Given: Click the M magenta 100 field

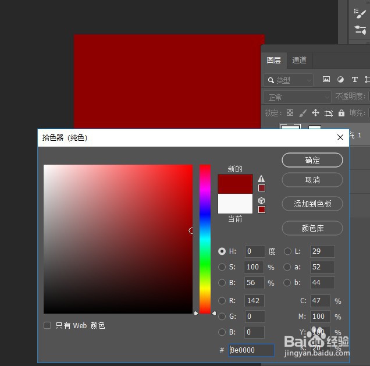Looking at the screenshot, I should (x=320, y=317).
